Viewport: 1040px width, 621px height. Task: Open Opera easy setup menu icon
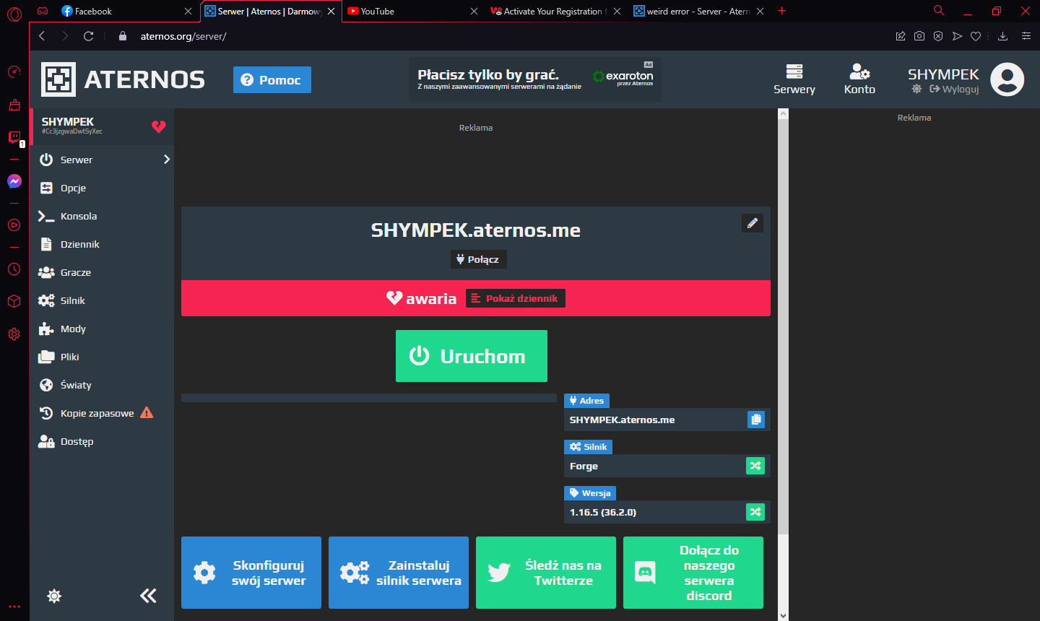click(x=1026, y=36)
